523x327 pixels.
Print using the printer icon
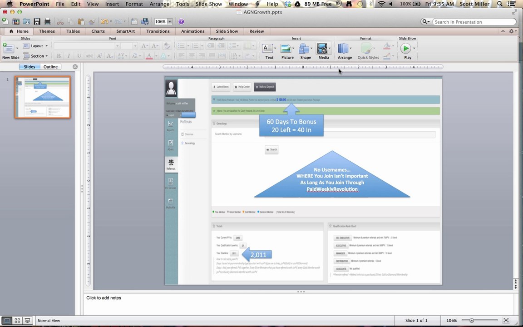(48, 21)
